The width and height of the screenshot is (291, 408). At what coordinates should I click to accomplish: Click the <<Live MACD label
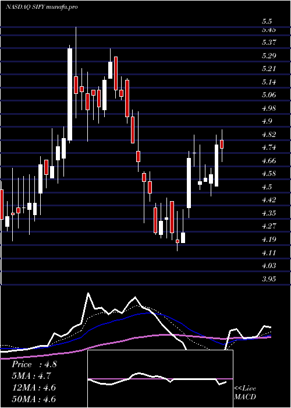click(x=245, y=392)
